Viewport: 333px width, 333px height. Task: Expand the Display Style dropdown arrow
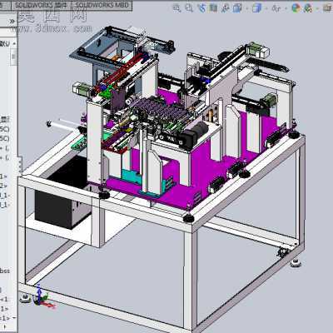pos(266,8)
